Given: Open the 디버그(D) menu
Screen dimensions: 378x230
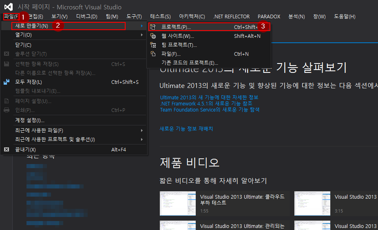Looking at the screenshot, I should [x=87, y=17].
